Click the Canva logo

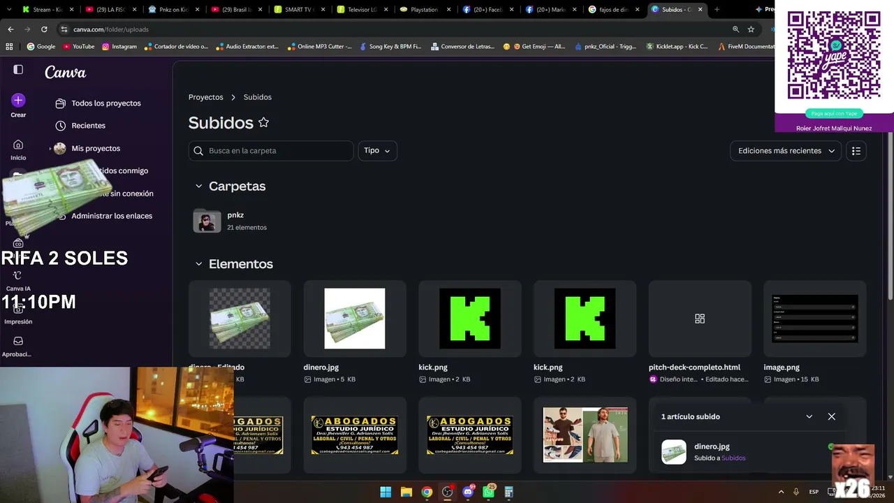click(65, 73)
